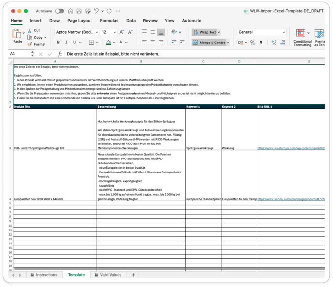Activate the Format painter brush
Image resolution: width=333 pixels, height=287 pixels.
pos(30,44)
